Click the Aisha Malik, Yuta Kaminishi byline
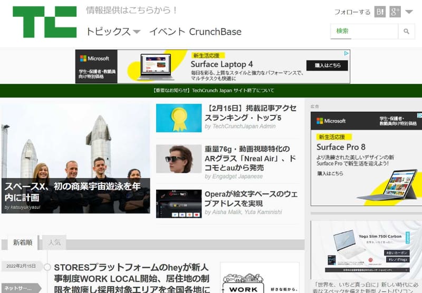This screenshot has height=293, width=422. coord(243,212)
